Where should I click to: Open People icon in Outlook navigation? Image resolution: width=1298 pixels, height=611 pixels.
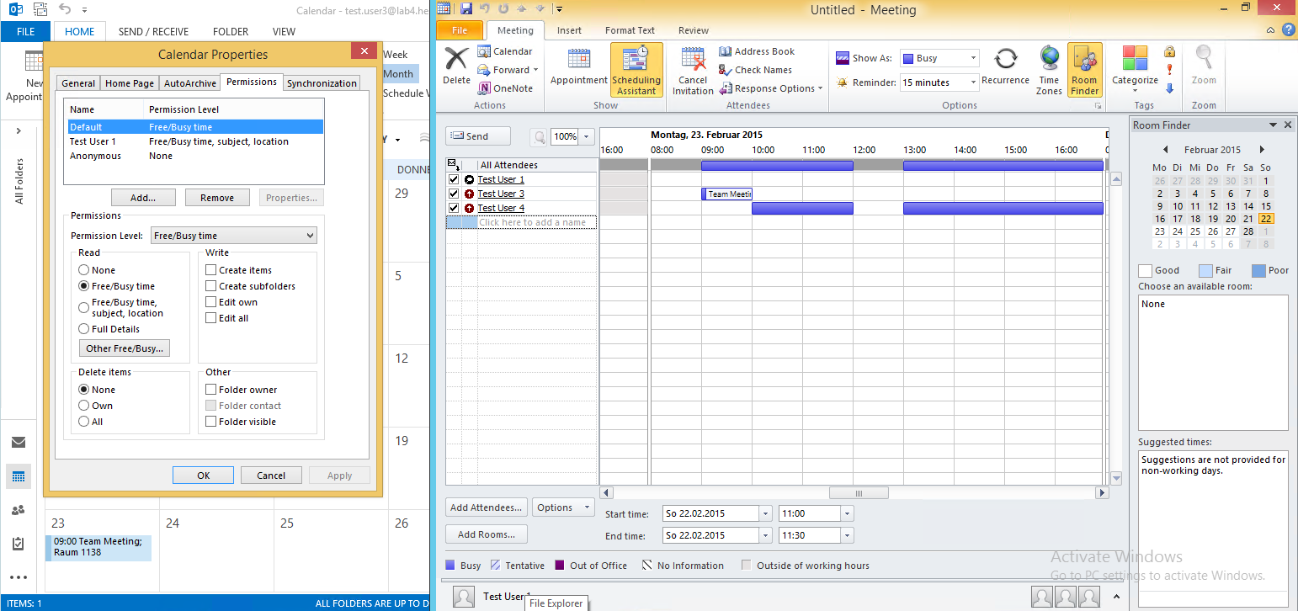click(18, 510)
